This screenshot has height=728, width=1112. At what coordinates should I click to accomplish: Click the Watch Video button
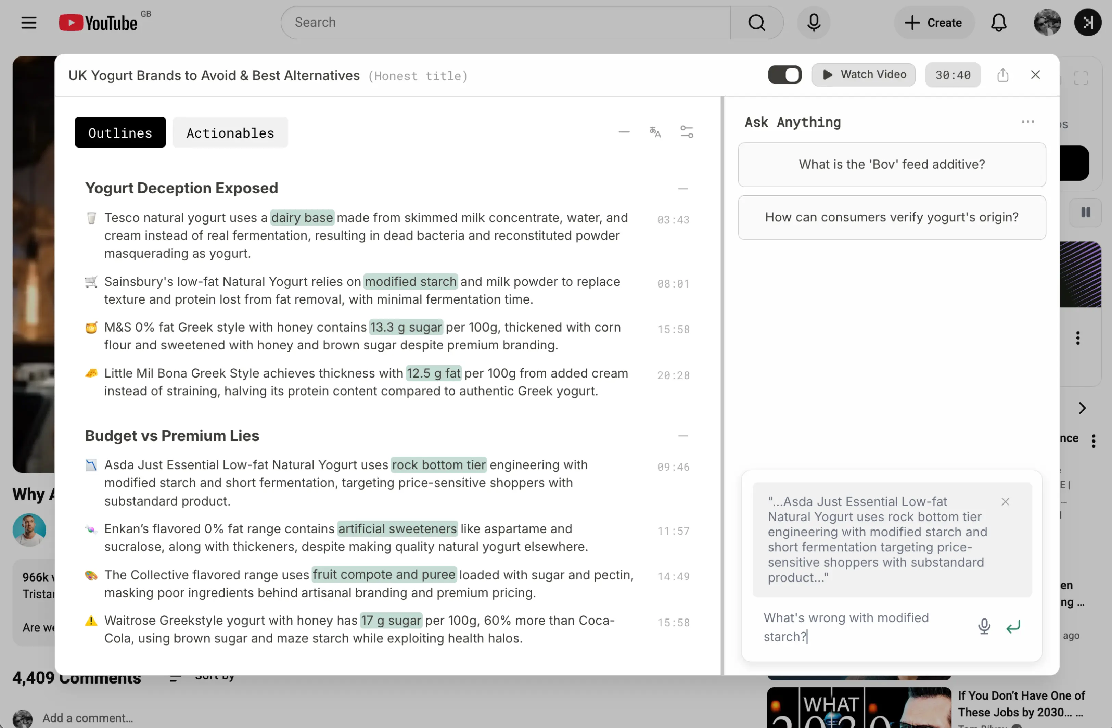click(x=864, y=75)
